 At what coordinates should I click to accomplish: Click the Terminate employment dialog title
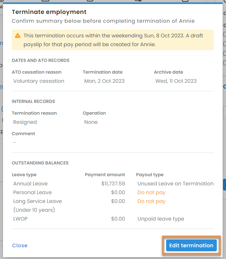point(49,12)
